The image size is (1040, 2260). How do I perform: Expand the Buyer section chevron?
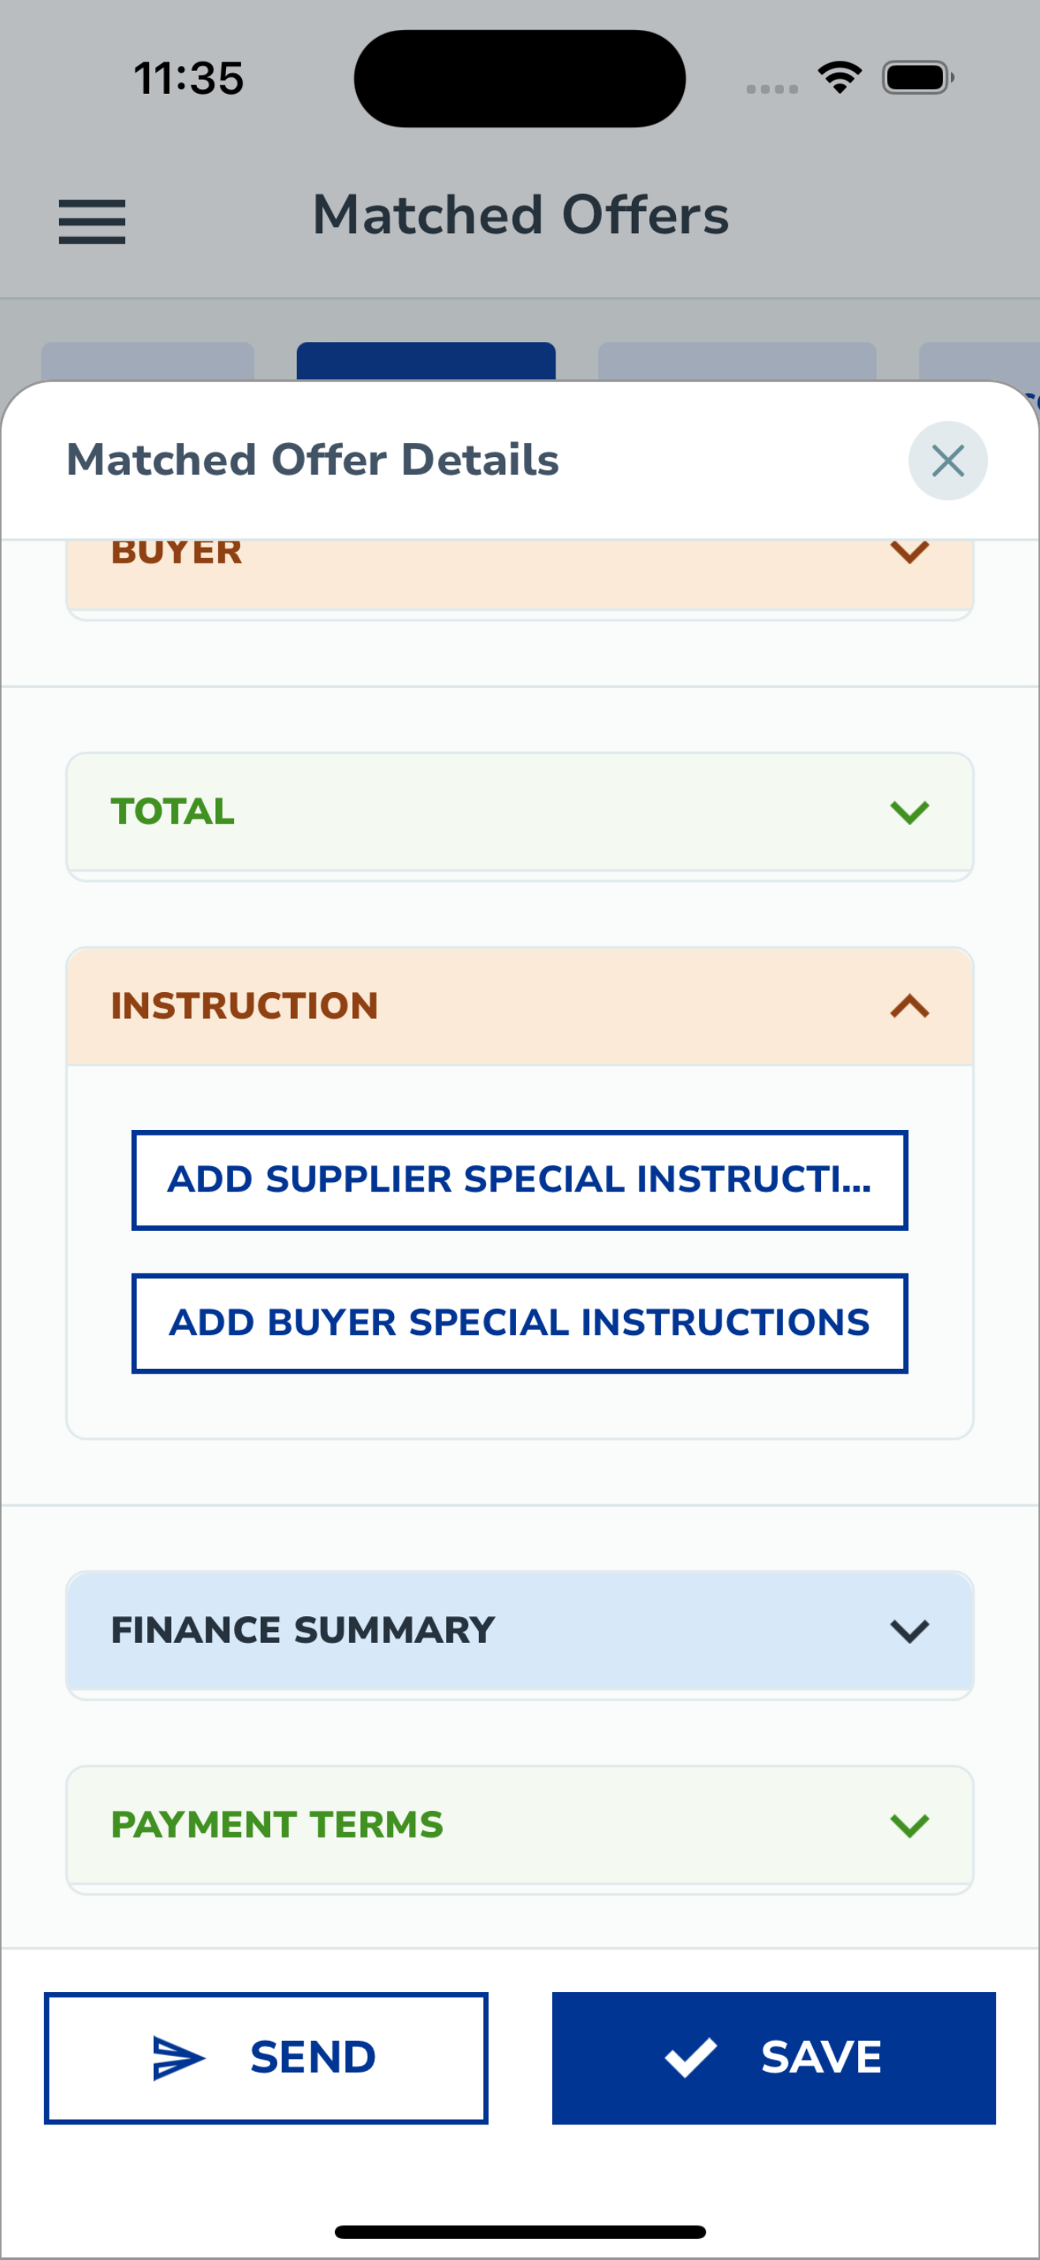909,552
